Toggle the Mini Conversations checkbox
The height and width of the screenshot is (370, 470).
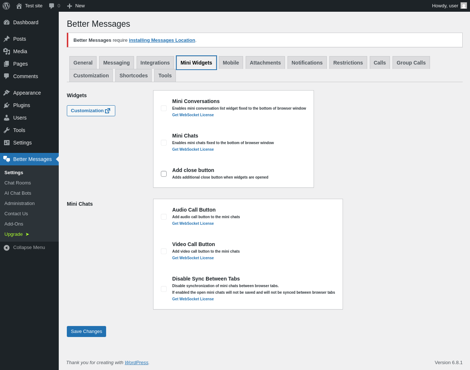[164, 108]
